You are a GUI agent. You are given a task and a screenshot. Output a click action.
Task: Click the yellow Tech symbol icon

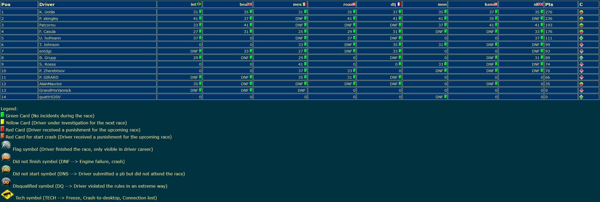tap(7, 195)
